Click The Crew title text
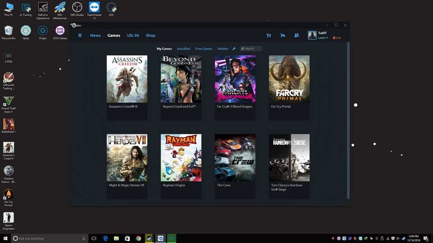 (224, 185)
